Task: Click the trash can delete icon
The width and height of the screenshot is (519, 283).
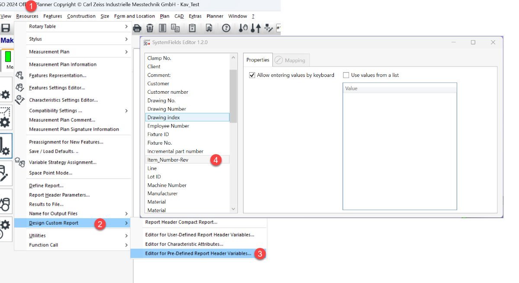Action: [150, 28]
